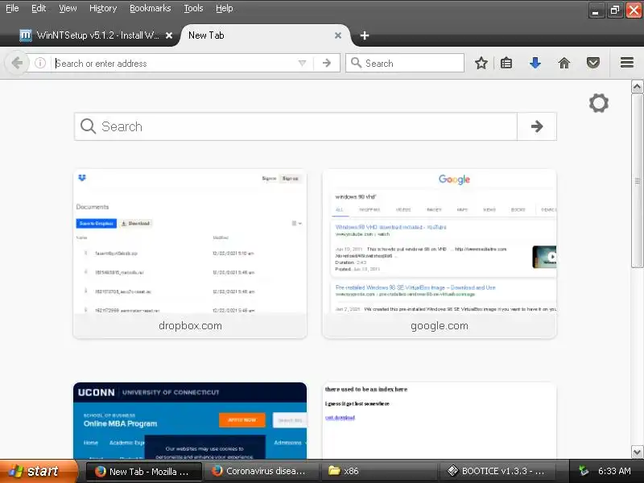Open the 'there used to be an index' tile
Viewport: 644px width, 483px height.
(440, 420)
